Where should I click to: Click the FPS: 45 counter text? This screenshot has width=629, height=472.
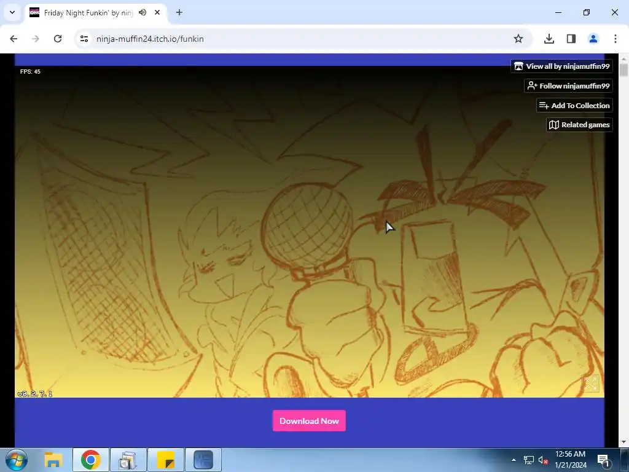pyautogui.click(x=30, y=71)
